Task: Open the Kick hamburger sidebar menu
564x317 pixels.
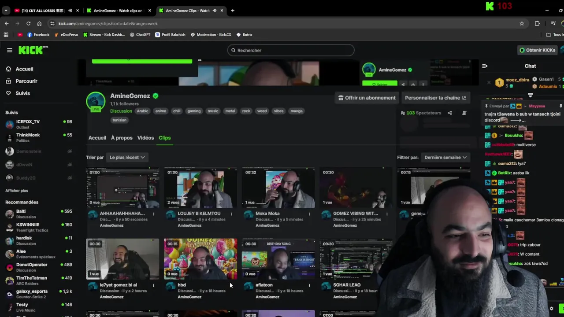Action: [9, 50]
